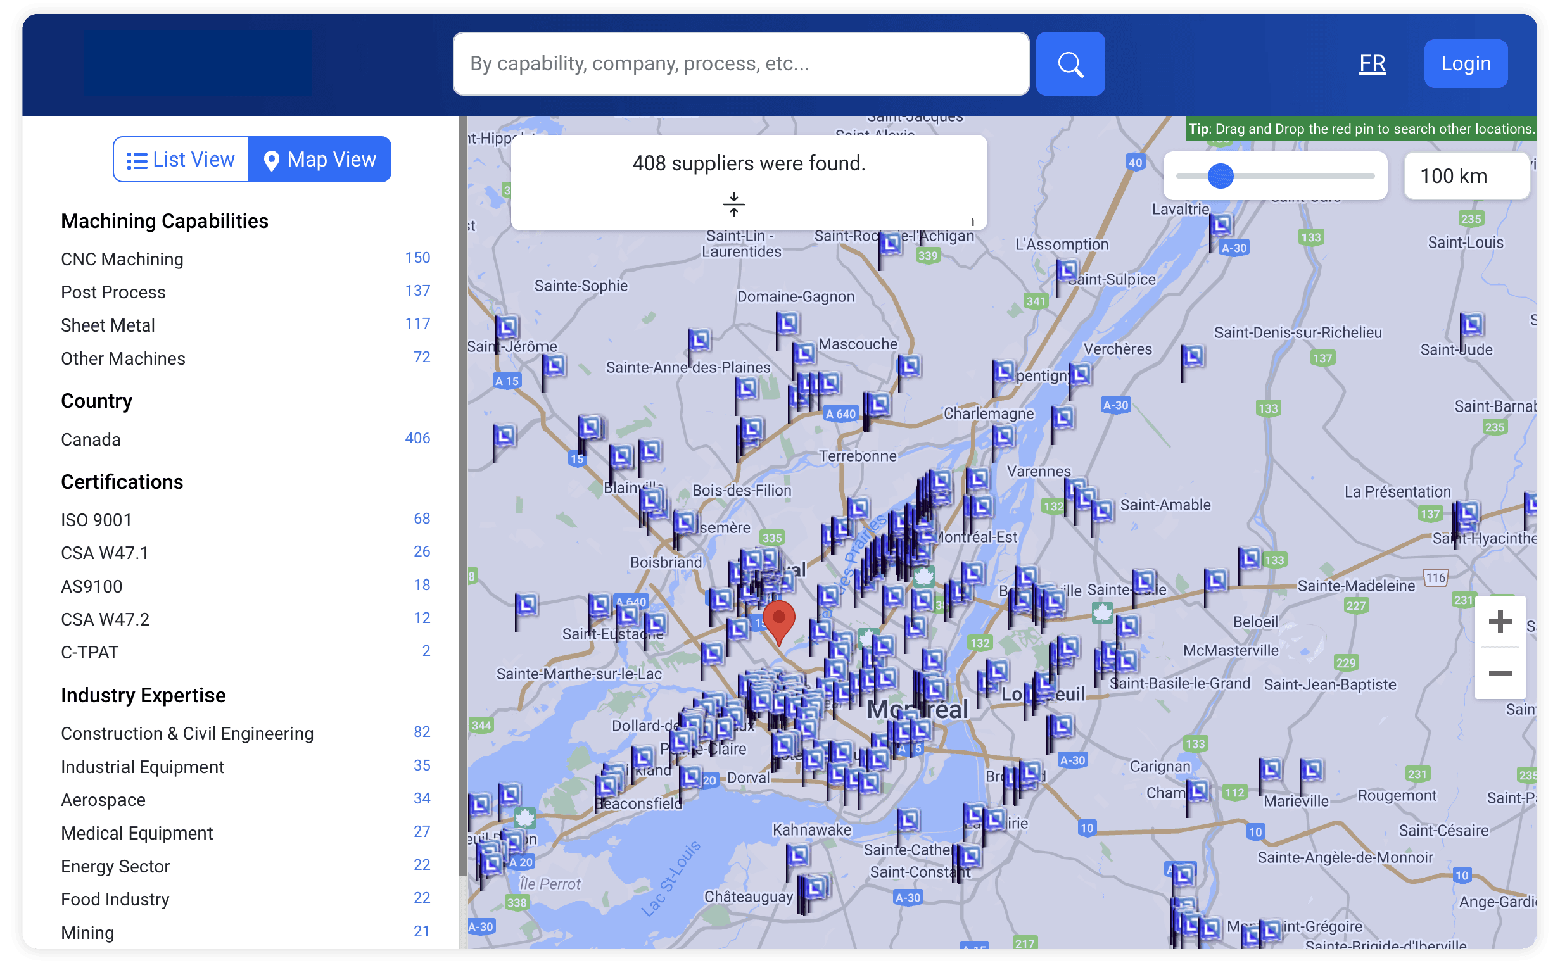The image size is (1560, 963).
Task: Click the collapse arrows icon under suppliers found
Action: [x=733, y=205]
